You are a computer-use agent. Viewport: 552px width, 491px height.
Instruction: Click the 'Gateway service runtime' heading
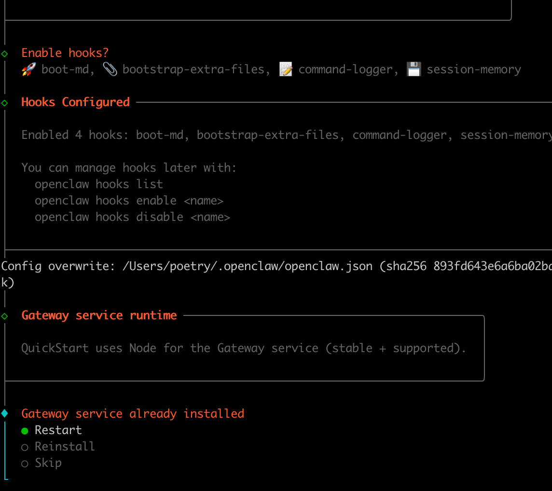tap(99, 315)
